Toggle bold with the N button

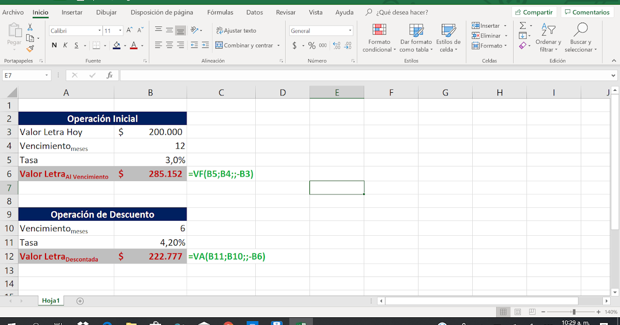pos(55,46)
